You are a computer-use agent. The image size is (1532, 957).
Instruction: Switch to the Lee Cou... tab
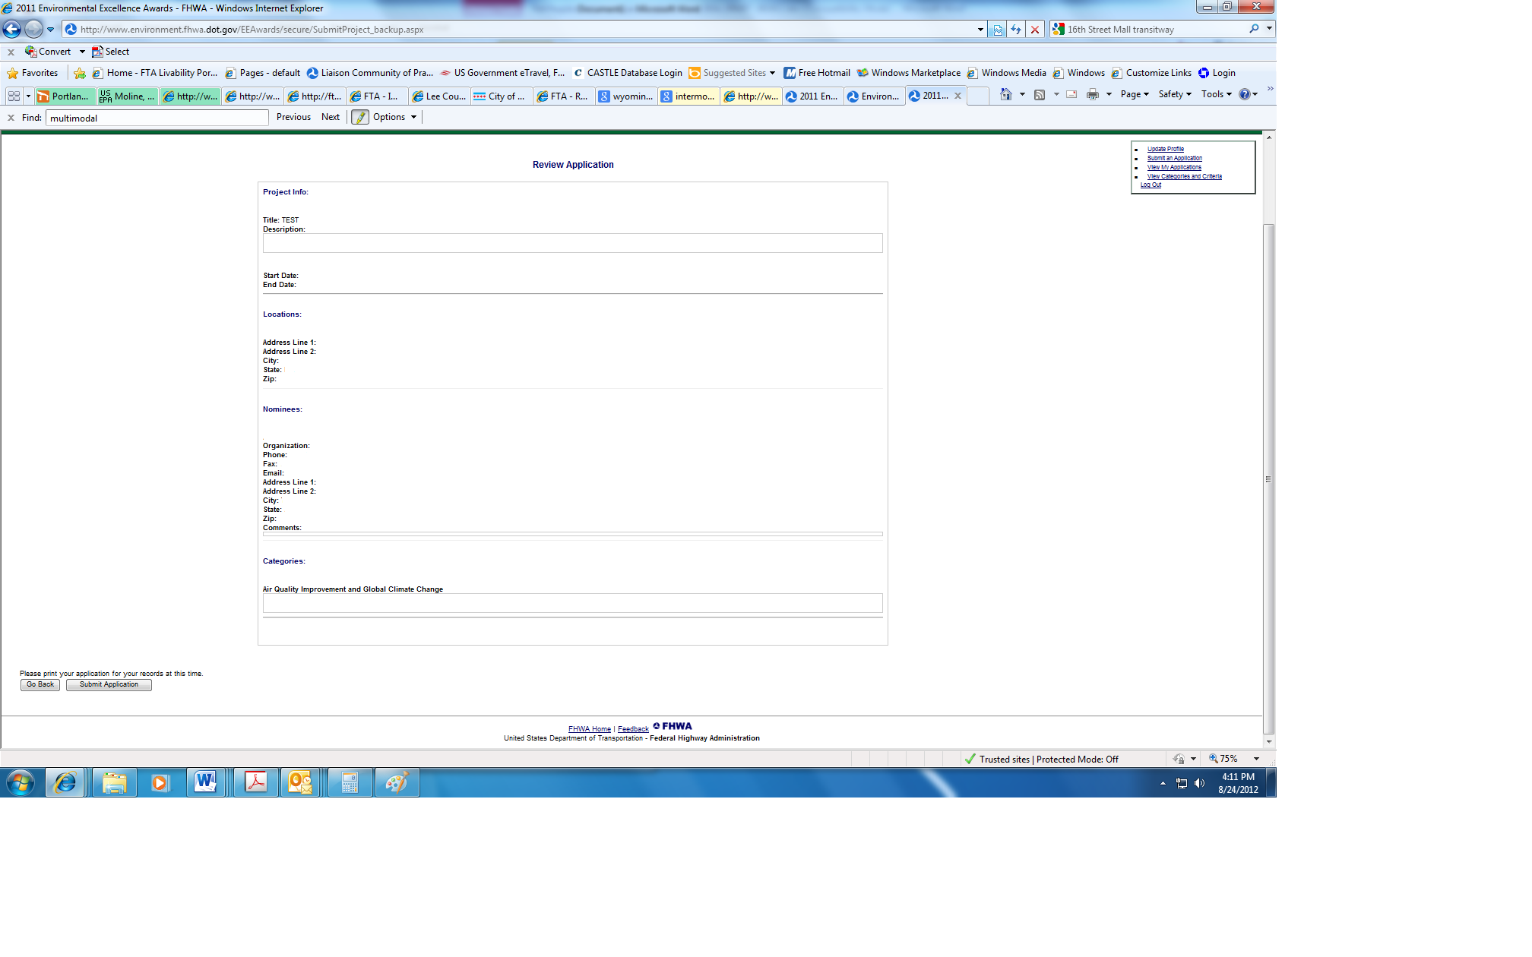[x=439, y=96]
